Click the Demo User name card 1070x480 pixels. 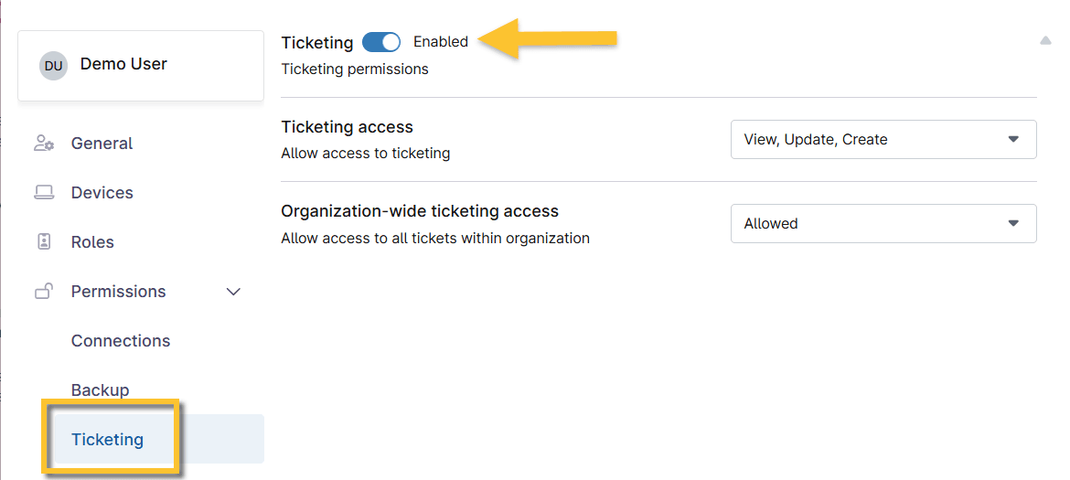coord(141,66)
